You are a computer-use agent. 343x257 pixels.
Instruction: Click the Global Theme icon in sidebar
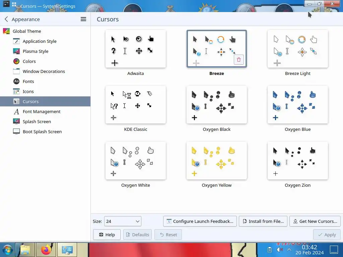pos(6,31)
